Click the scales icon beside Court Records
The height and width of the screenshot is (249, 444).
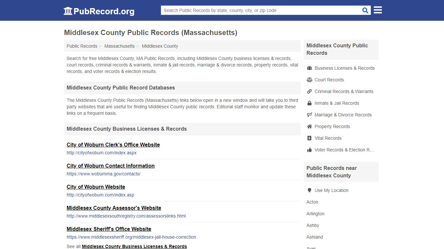(309, 80)
